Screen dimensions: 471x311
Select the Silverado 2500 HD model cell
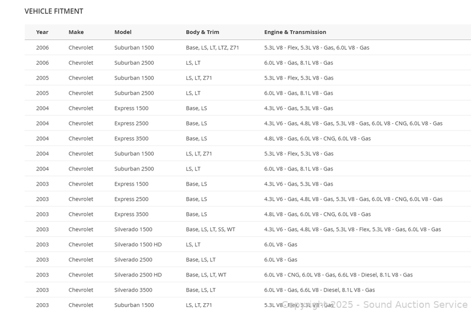pos(138,274)
